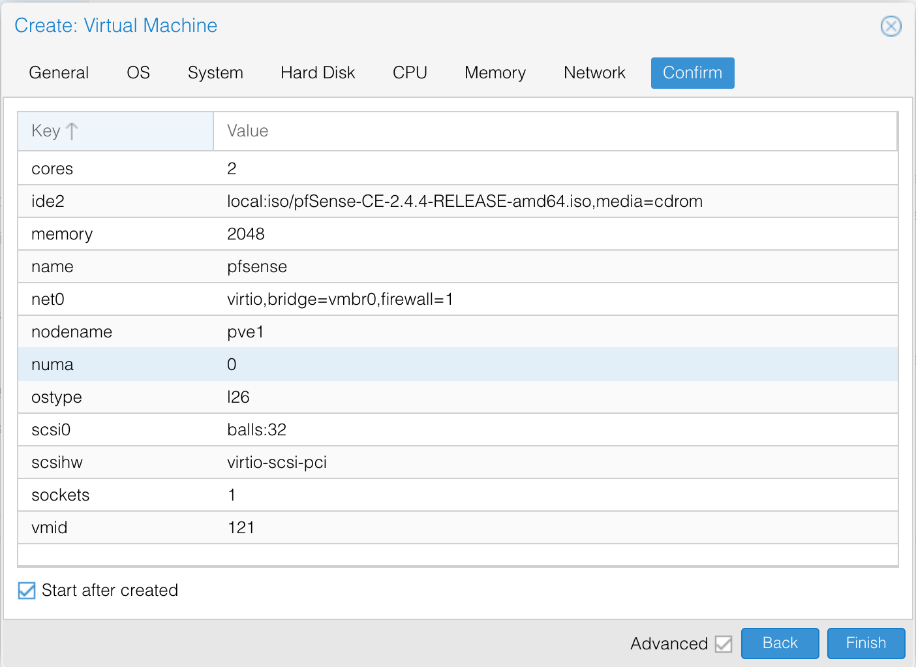Close the Create Virtual Machine dialog

pos(891,26)
